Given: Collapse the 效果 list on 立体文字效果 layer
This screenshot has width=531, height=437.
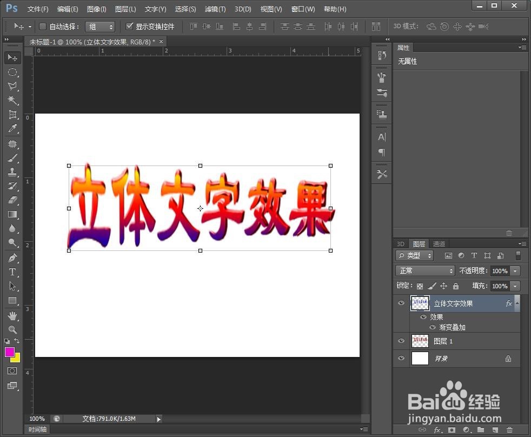Looking at the screenshot, I should [x=517, y=303].
